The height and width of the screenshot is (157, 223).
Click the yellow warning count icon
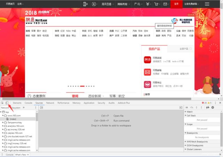click(x=209, y=103)
